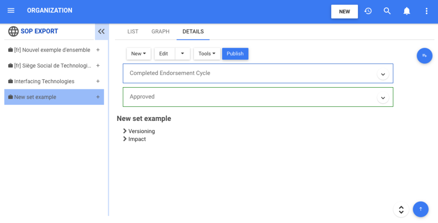Screen dimensions: 438x223
Task: Open the arrow dropdown beside Edit
Action: (x=183, y=54)
